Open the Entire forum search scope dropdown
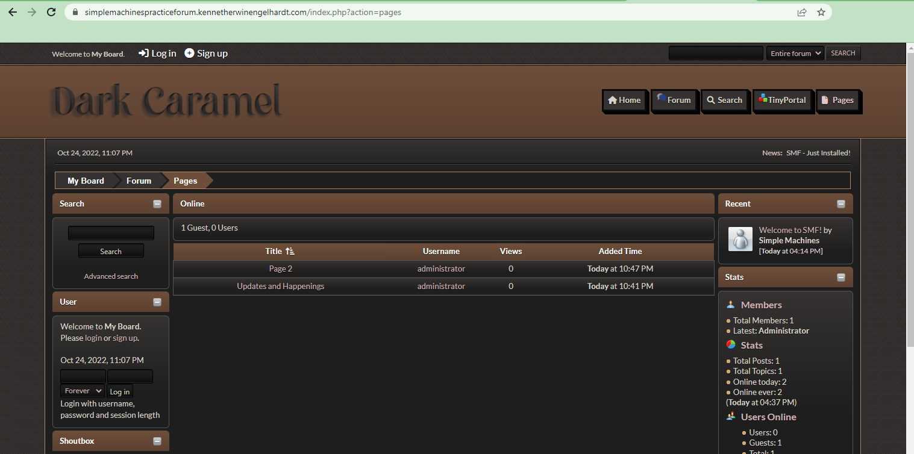The image size is (914, 454). click(x=795, y=54)
